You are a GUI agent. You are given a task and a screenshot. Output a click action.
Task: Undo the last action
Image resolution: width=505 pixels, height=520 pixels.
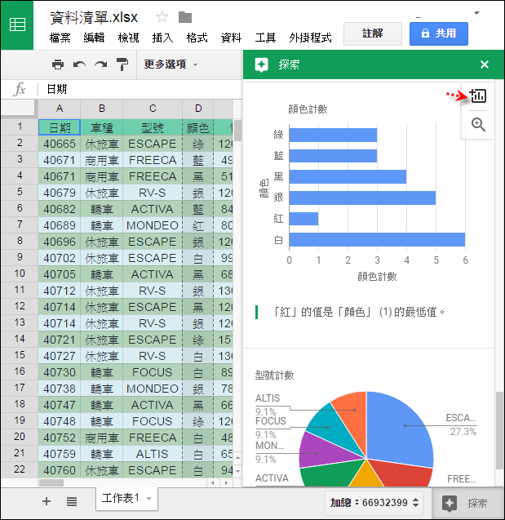(79, 64)
